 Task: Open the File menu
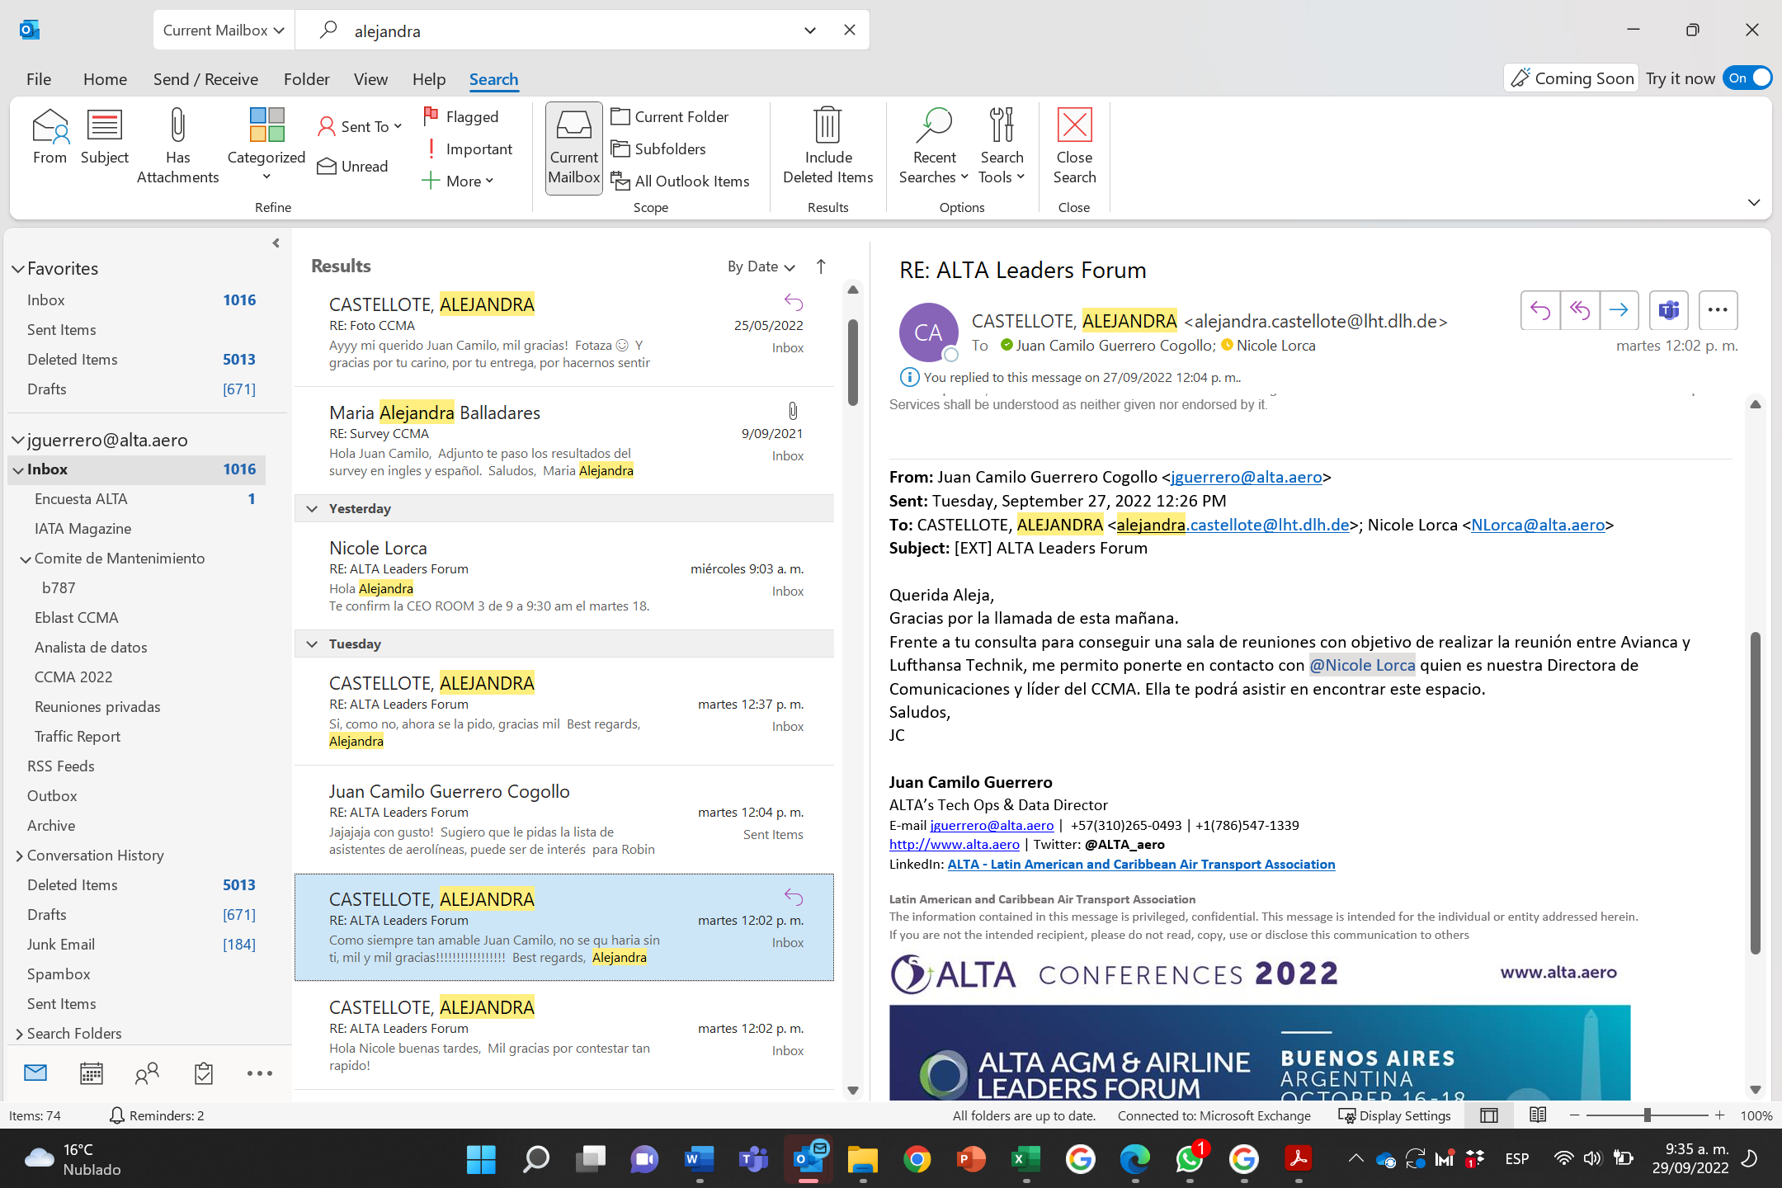click(x=39, y=79)
